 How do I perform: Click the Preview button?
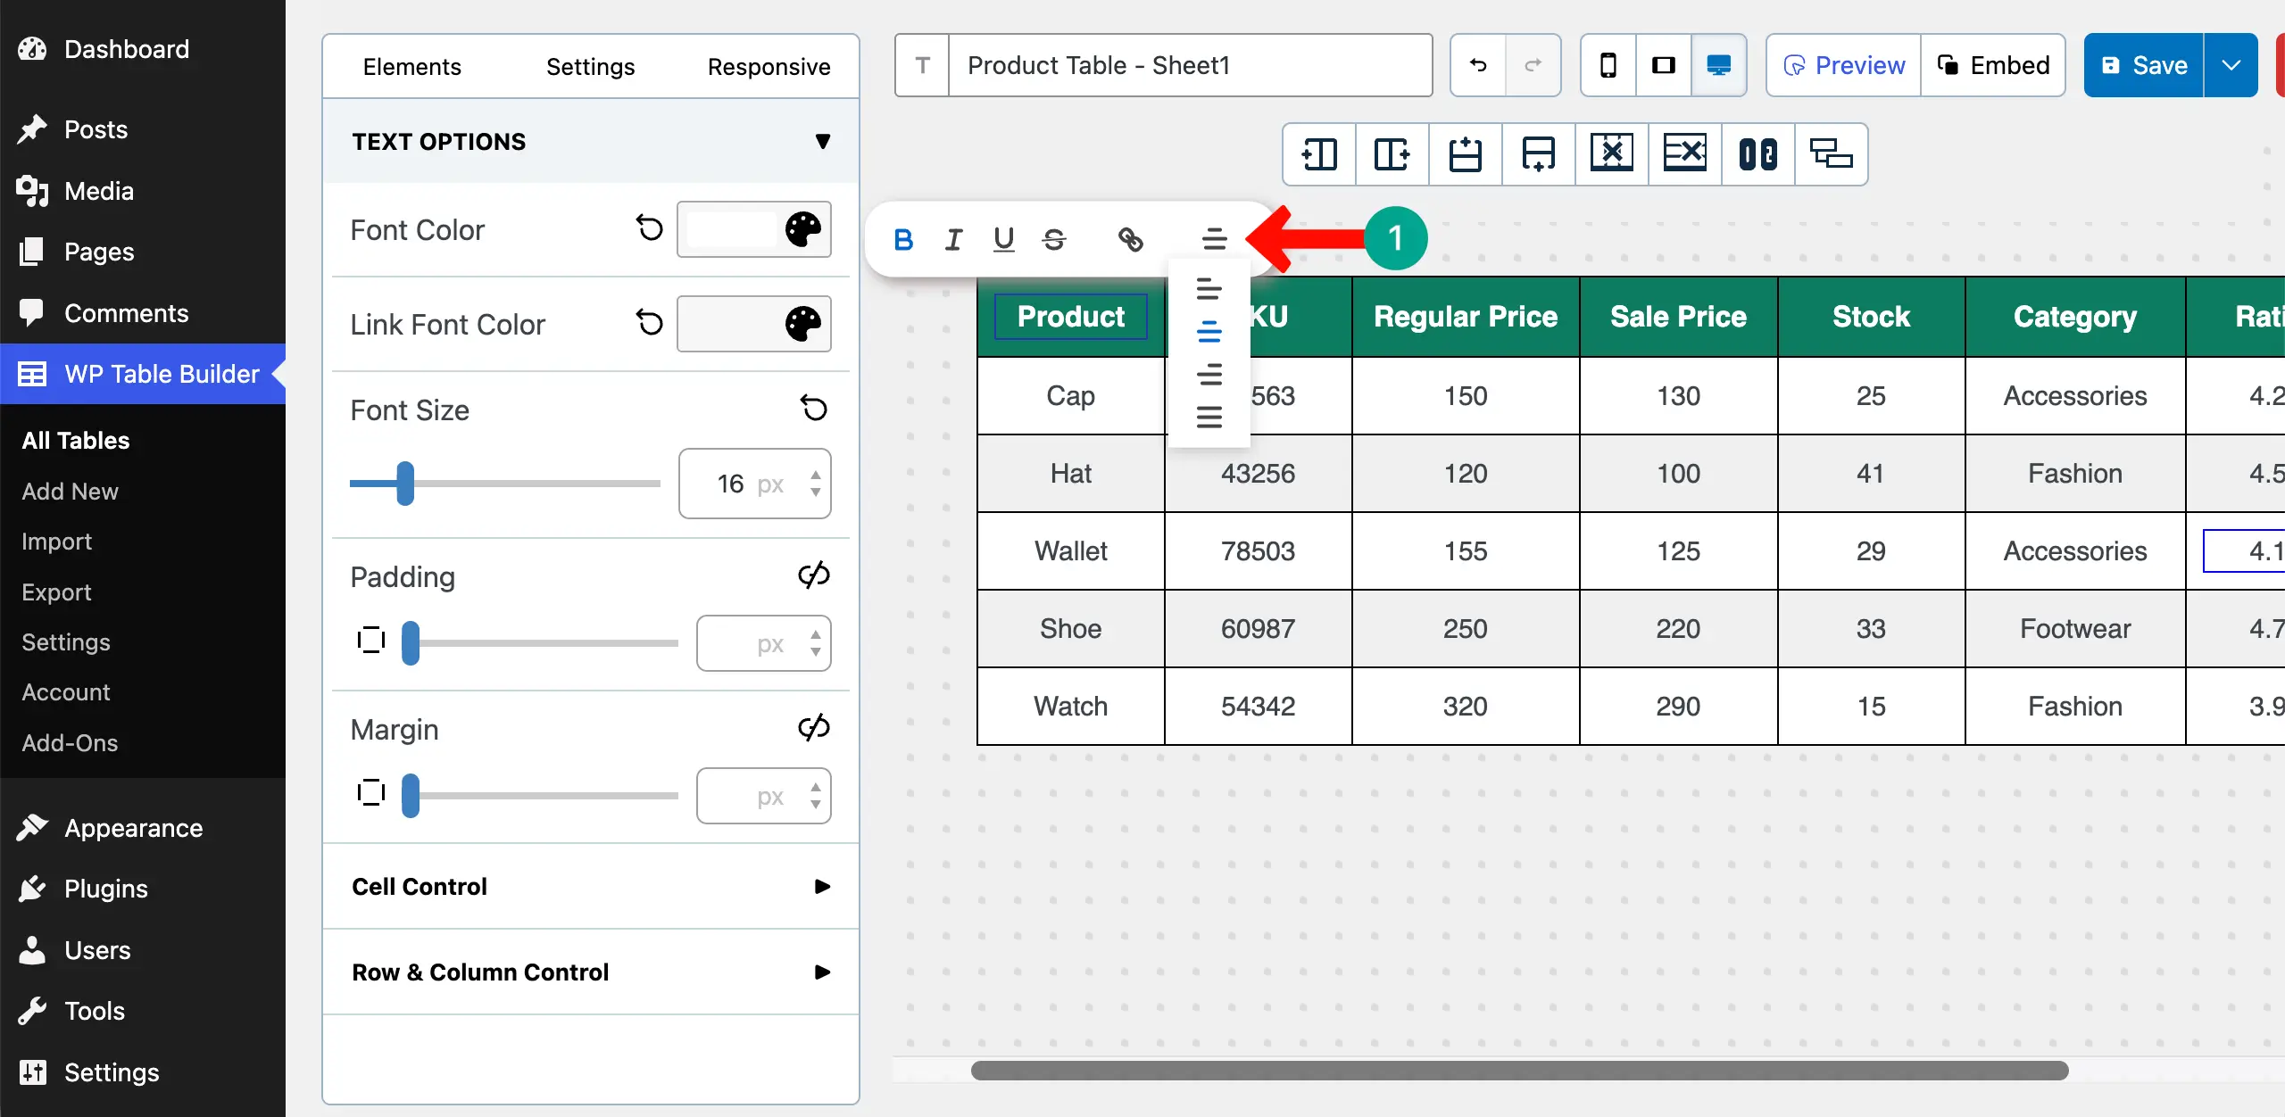[1843, 65]
